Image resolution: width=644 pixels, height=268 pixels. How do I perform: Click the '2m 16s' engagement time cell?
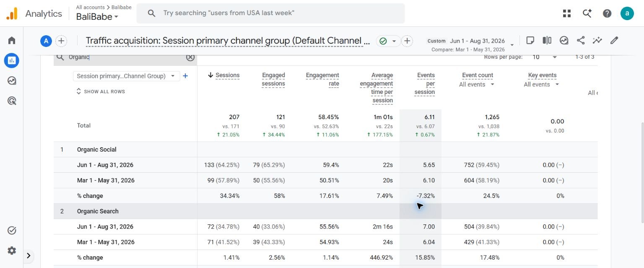(383, 226)
